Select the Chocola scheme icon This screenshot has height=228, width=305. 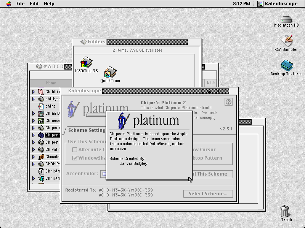(41, 157)
